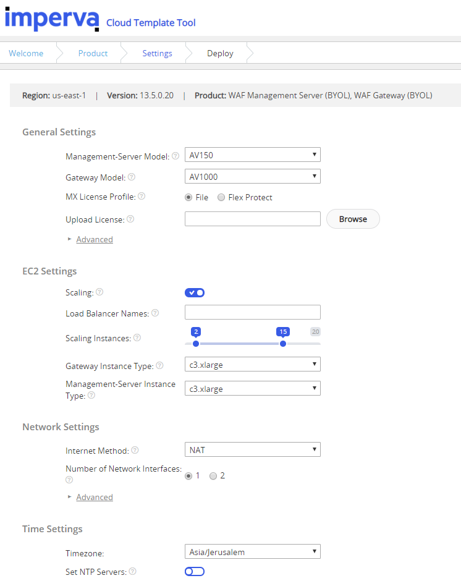Choose 1 network interface
461x586 pixels.
coord(188,476)
